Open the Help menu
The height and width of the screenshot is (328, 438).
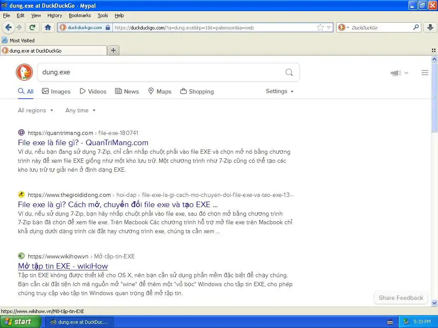[119, 15]
